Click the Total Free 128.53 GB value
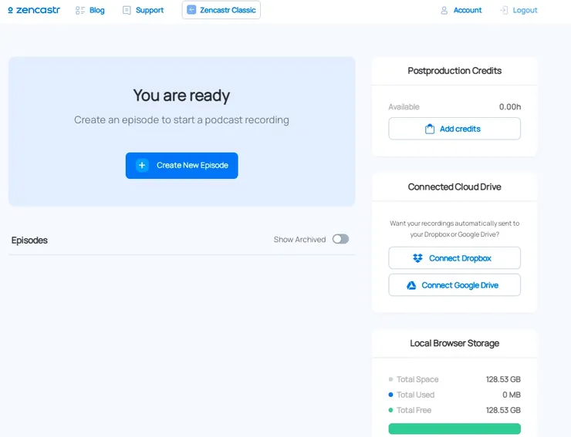571x437 pixels. [503, 410]
